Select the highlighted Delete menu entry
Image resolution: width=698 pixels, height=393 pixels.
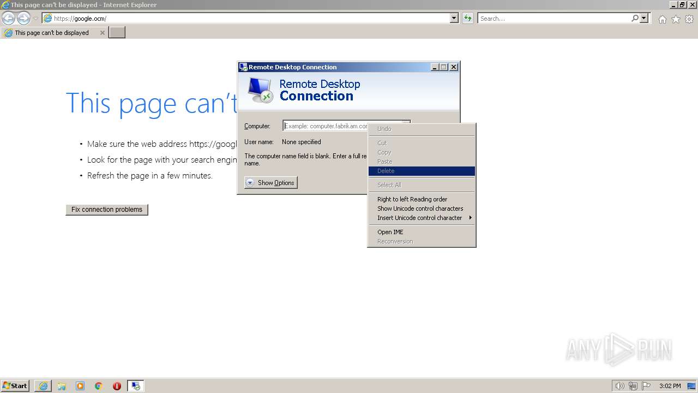pyautogui.click(x=422, y=171)
